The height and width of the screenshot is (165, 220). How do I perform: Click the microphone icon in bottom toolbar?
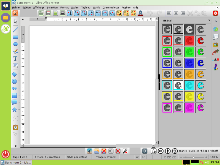[x=125, y=151]
